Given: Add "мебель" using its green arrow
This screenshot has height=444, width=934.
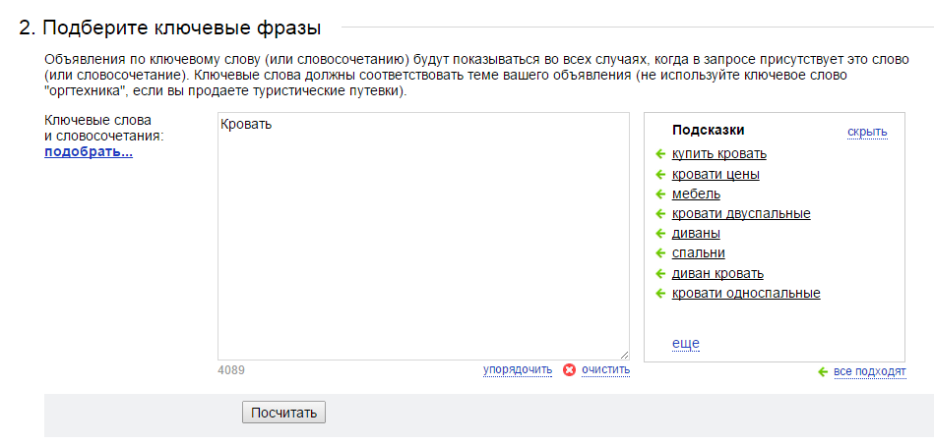Looking at the screenshot, I should click(660, 194).
